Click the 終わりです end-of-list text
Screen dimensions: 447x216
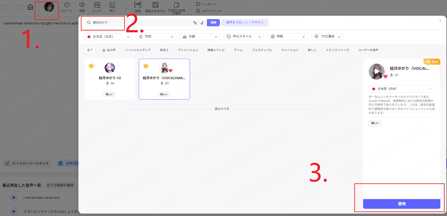pos(222,109)
